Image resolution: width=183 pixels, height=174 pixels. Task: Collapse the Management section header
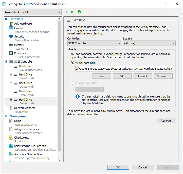click(6, 116)
